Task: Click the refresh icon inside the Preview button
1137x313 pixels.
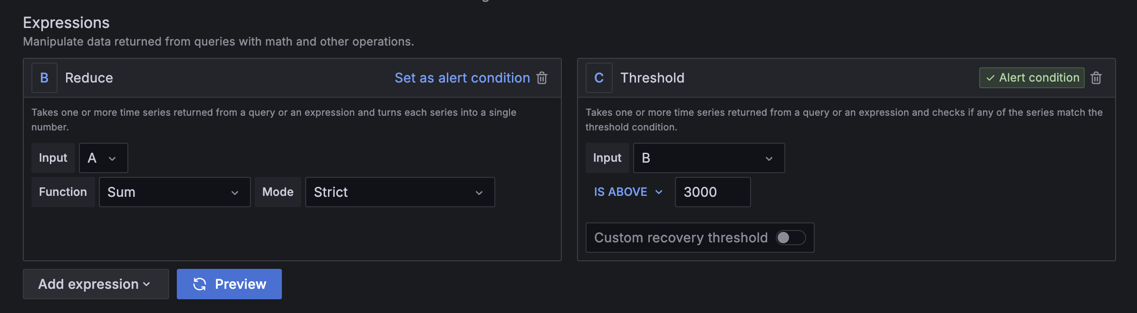Action: pyautogui.click(x=200, y=284)
